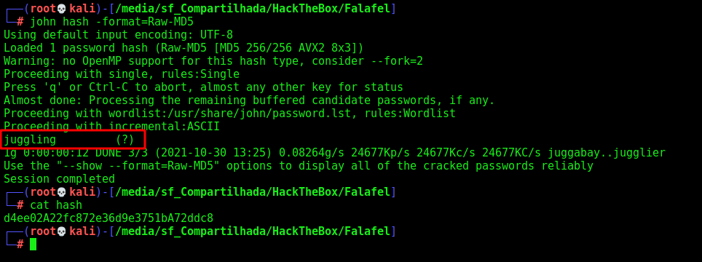Click the 'Session completed' line
The height and width of the screenshot is (262, 702).
tap(60, 179)
